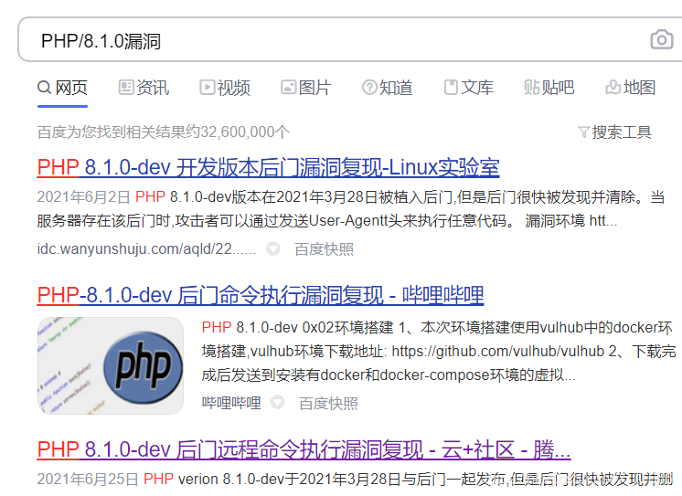Open the 网页 tab
Image resolution: width=682 pixels, height=496 pixels.
tap(63, 88)
